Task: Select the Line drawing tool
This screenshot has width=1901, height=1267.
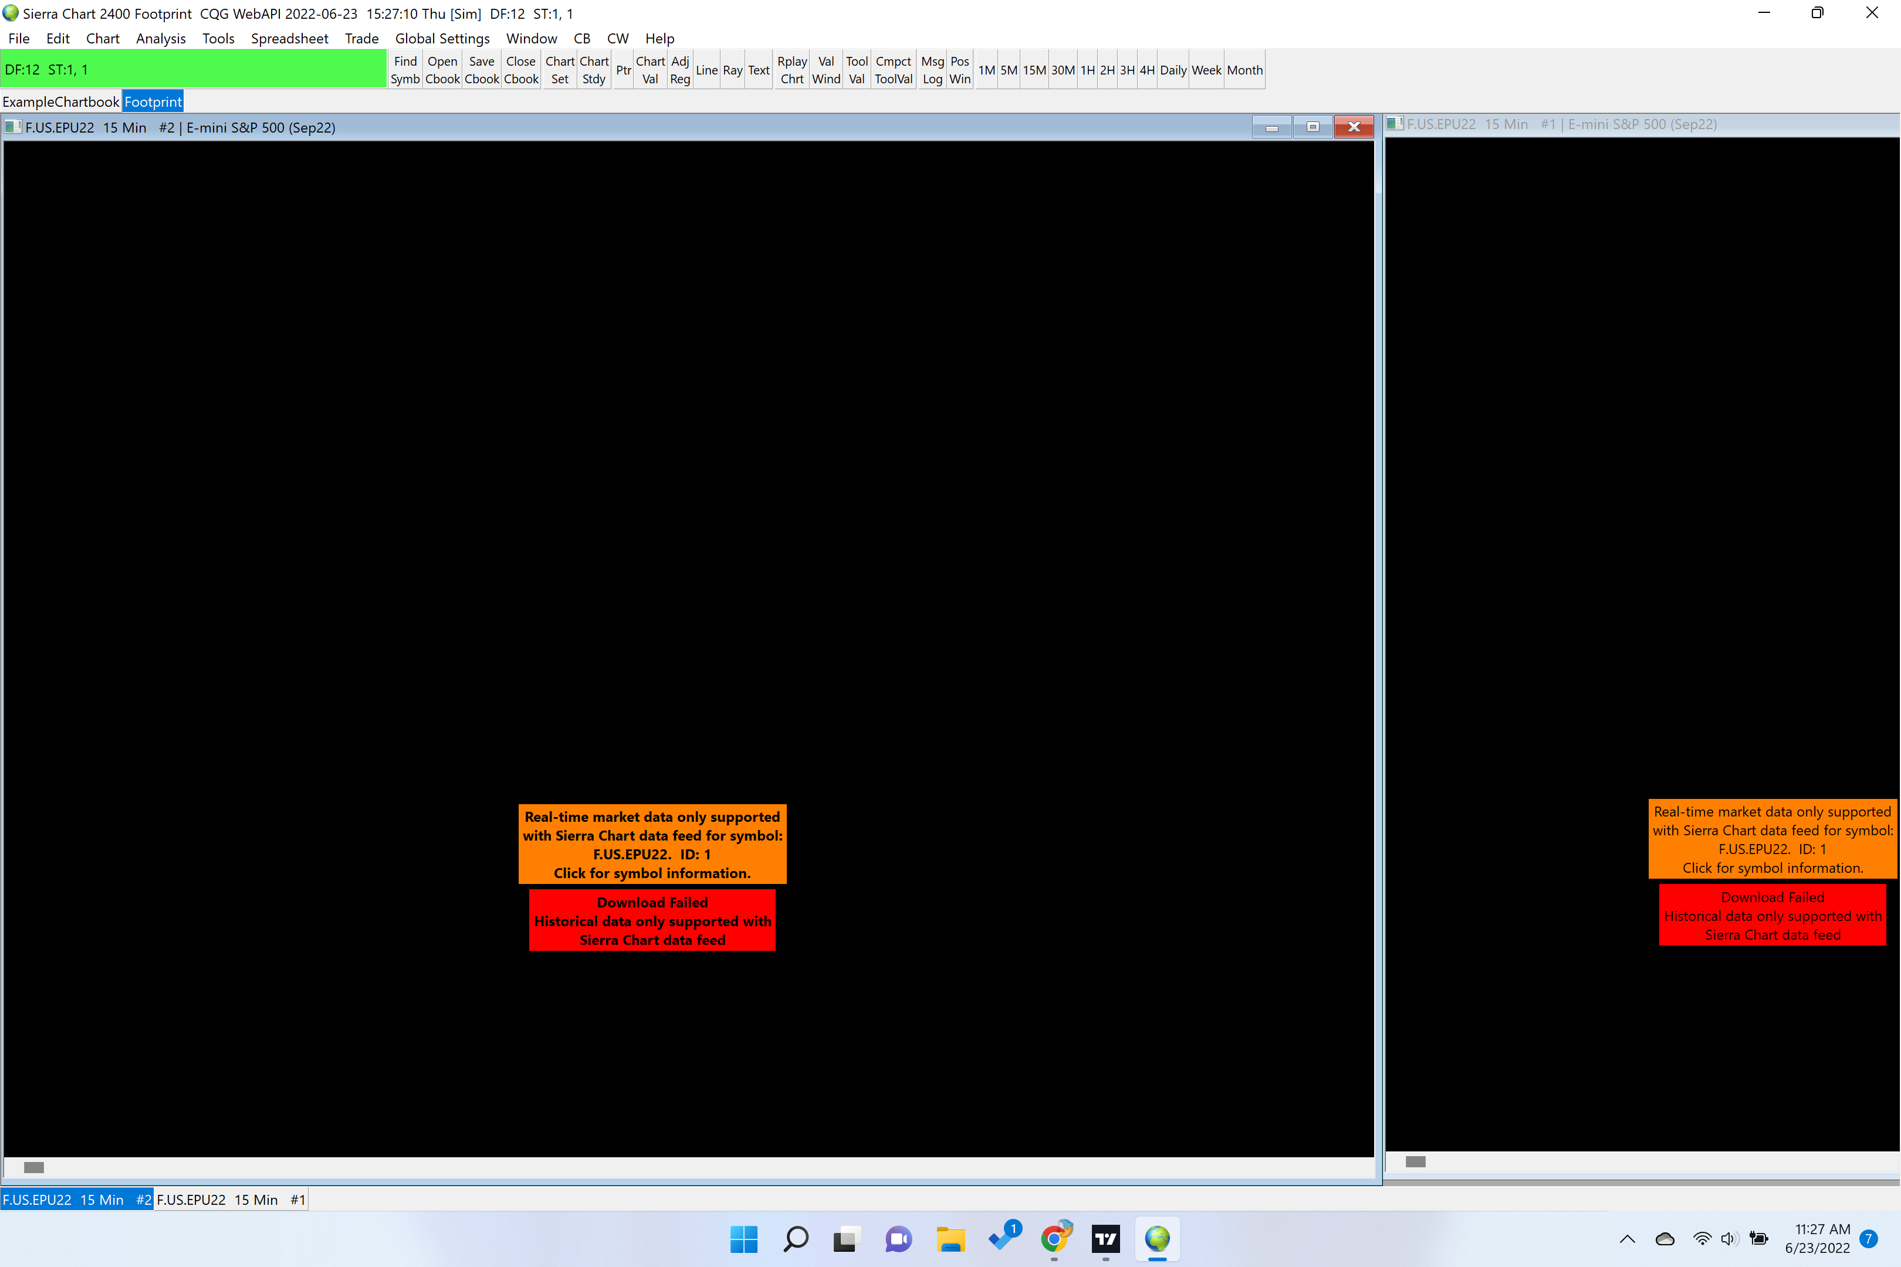Action: click(706, 69)
